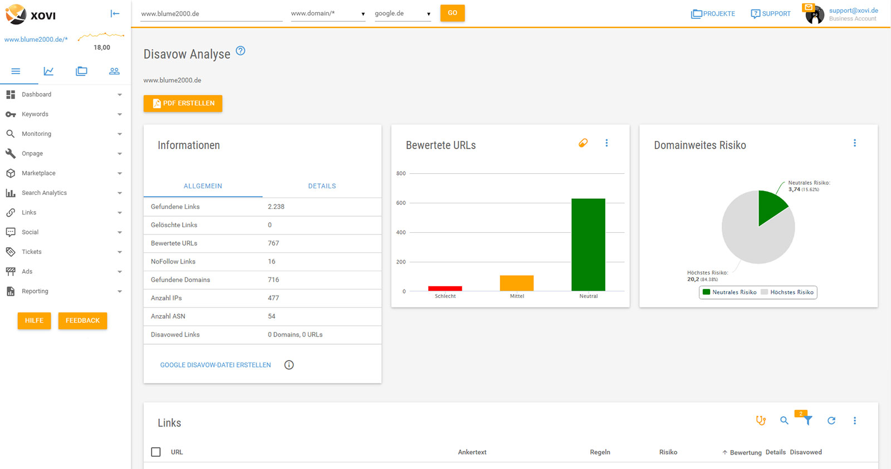The image size is (891, 469).
Task: Click the GO button
Action: 452,13
